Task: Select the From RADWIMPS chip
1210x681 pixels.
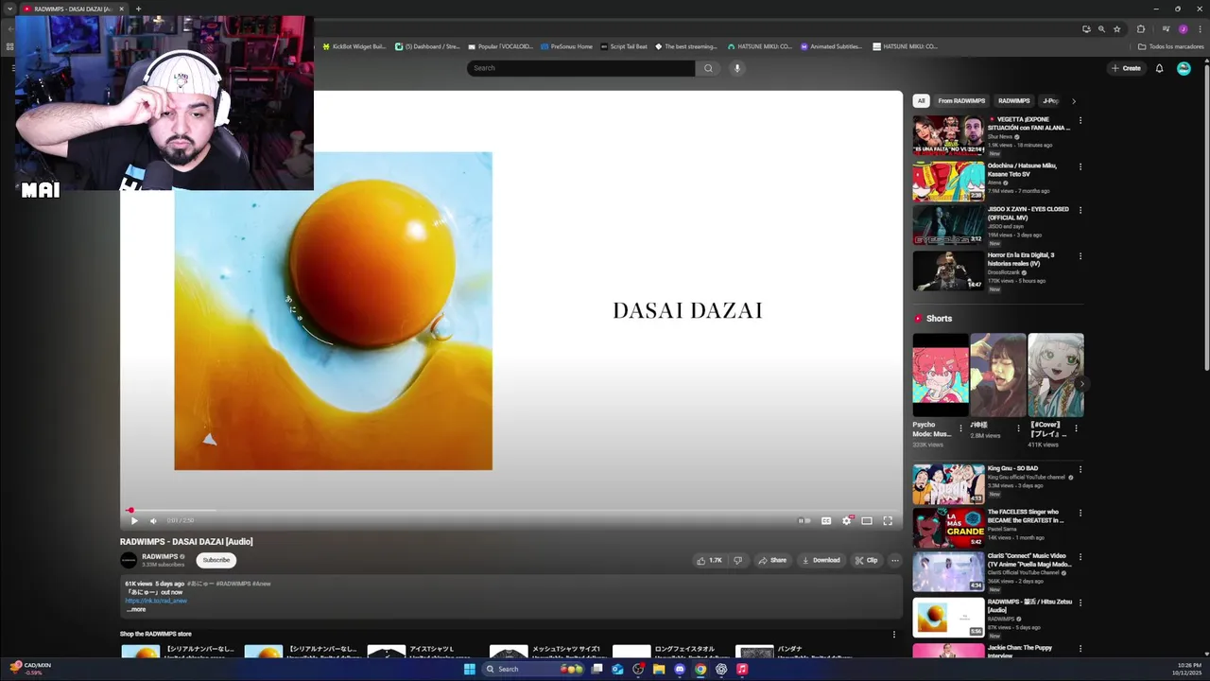Action: (961, 100)
